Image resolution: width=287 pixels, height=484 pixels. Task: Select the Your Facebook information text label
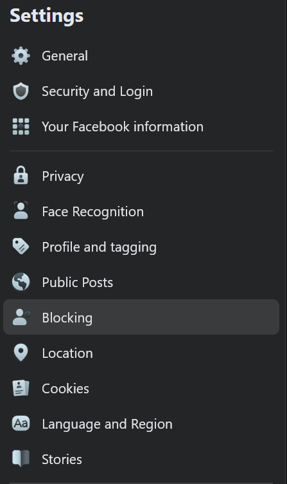click(123, 127)
